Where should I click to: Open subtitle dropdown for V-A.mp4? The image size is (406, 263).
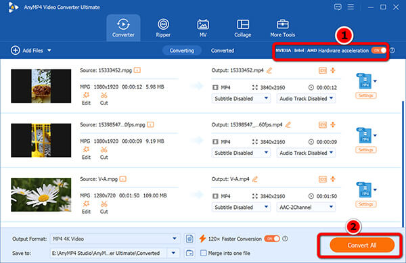[x=241, y=207]
